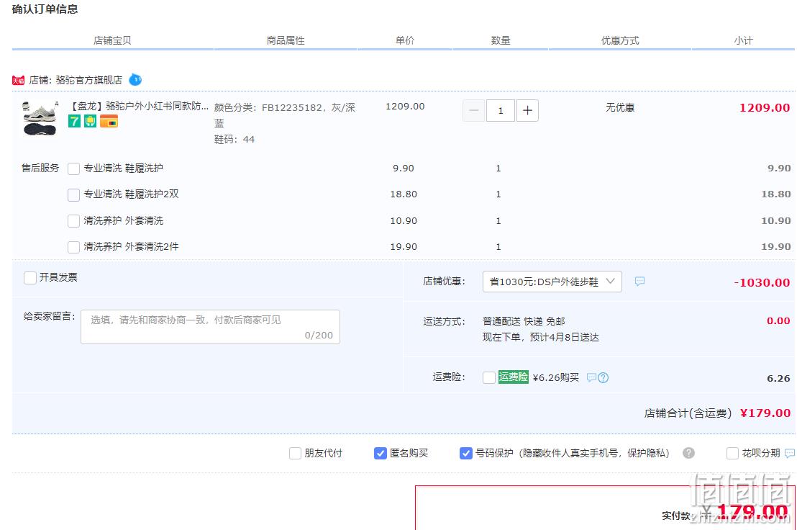797x530 pixels.
Task: Click the question mark help icon for 运费险
Action: (x=604, y=378)
